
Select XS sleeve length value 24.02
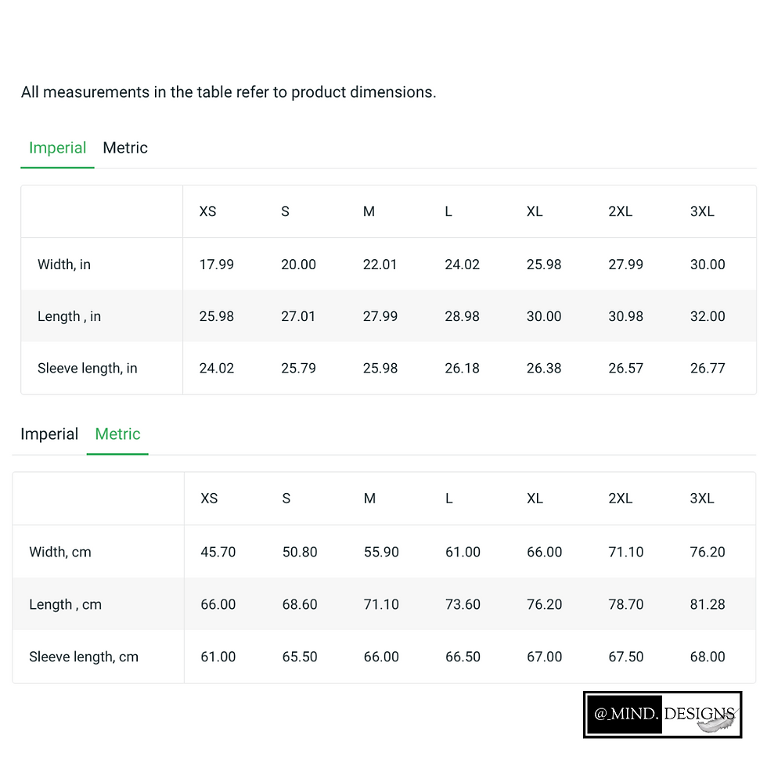[x=217, y=369]
